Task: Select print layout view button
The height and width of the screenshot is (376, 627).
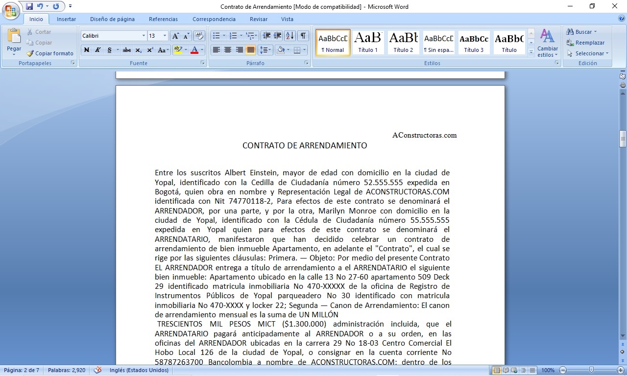Action: (x=497, y=370)
